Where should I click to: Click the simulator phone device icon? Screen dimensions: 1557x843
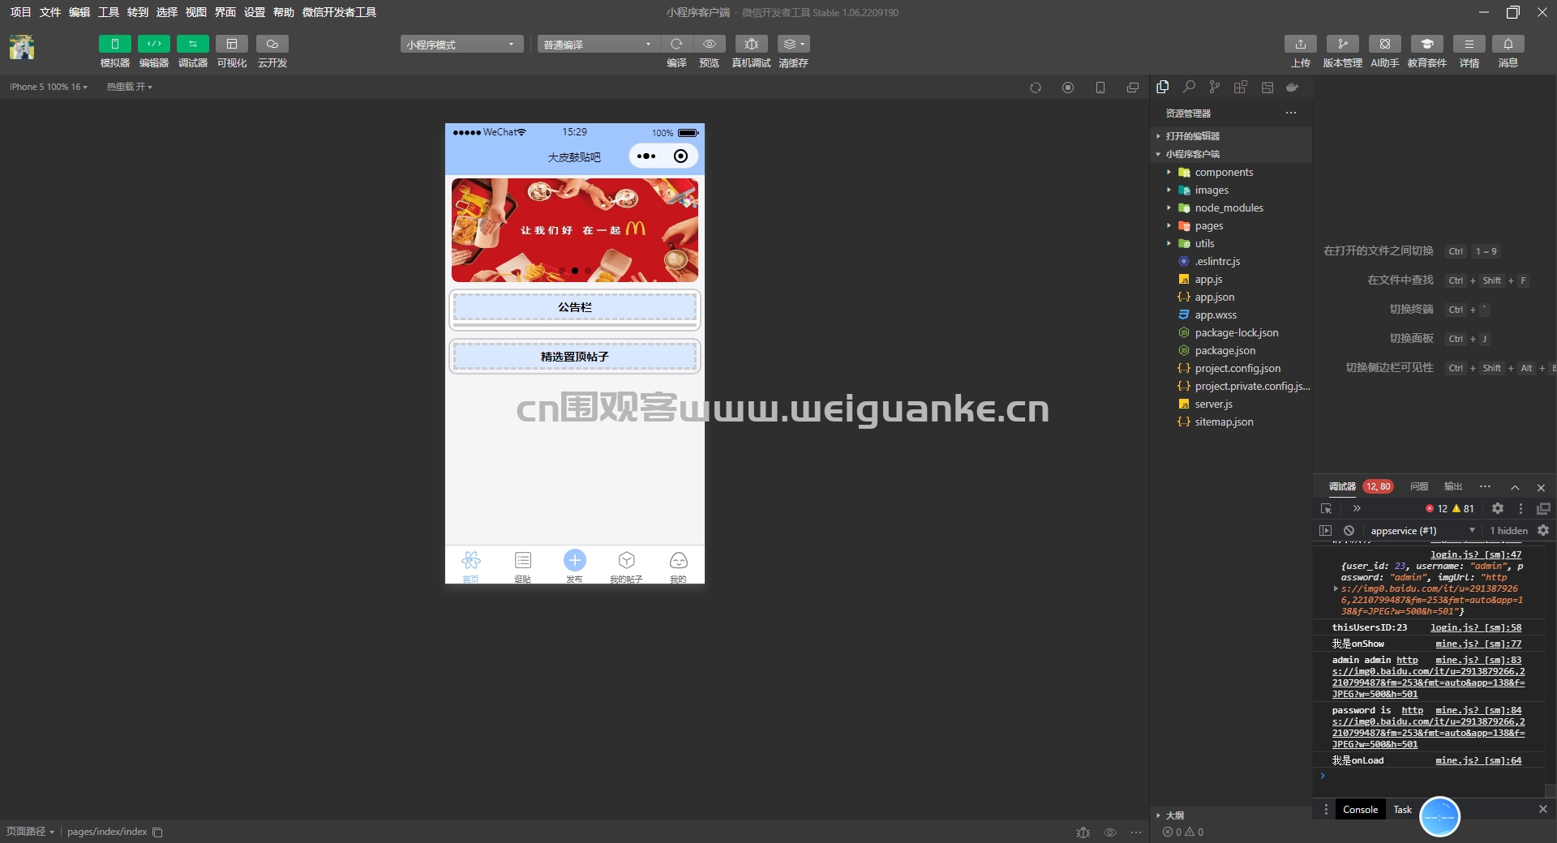[x=1100, y=88]
